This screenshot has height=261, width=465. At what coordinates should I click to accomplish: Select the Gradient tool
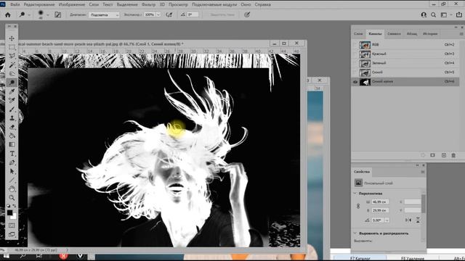[x=12, y=144]
